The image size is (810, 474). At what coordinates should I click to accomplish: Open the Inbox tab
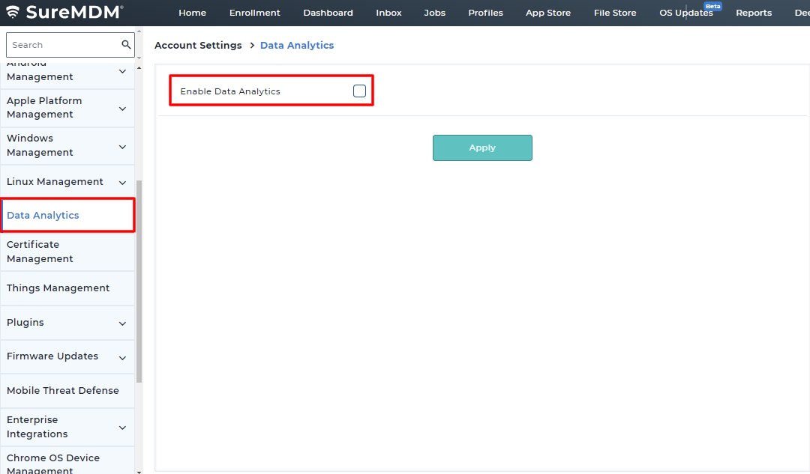point(388,13)
